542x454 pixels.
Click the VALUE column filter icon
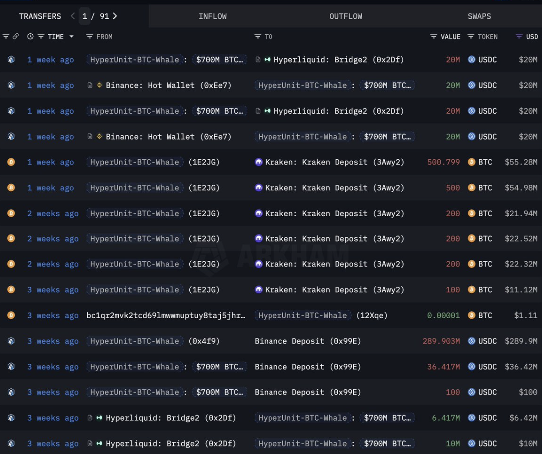[x=433, y=37]
